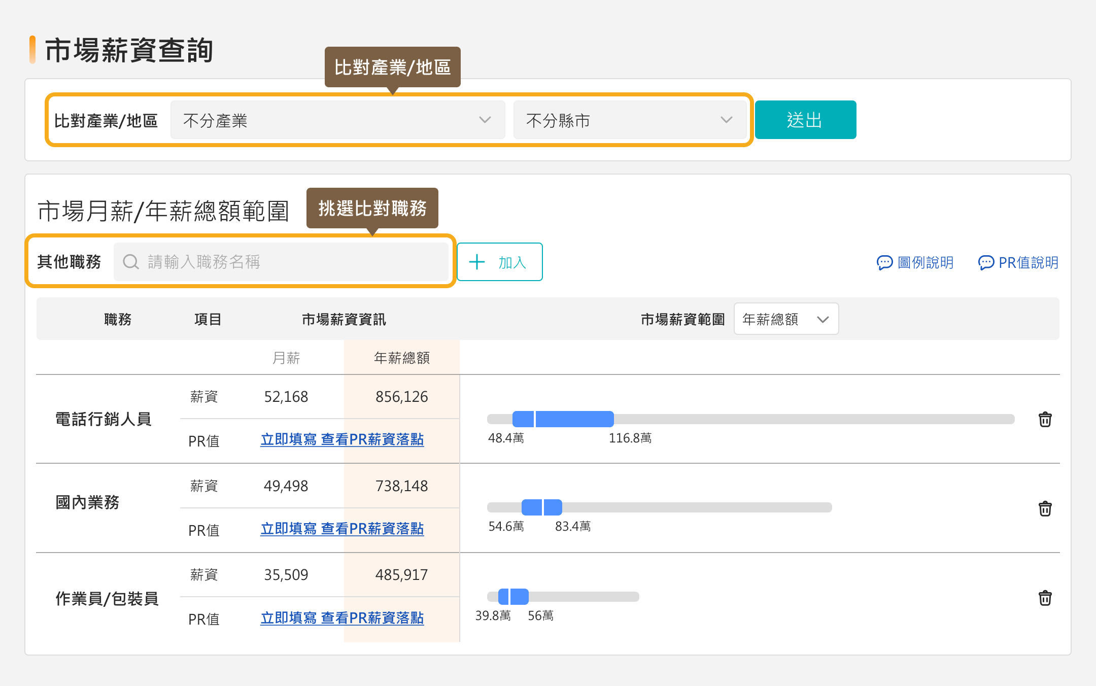Open PR salary link for 作業員/包裝員

pos(342,618)
